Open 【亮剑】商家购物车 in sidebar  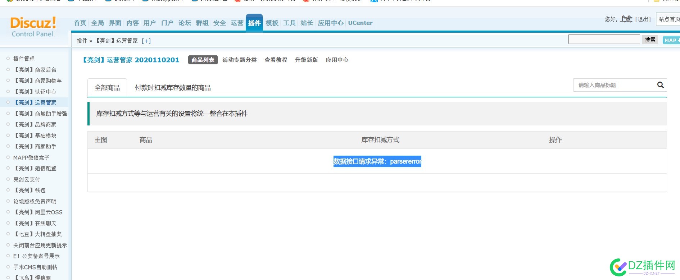37,81
